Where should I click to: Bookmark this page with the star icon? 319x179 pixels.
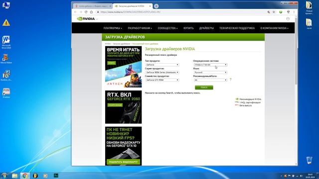point(274,12)
